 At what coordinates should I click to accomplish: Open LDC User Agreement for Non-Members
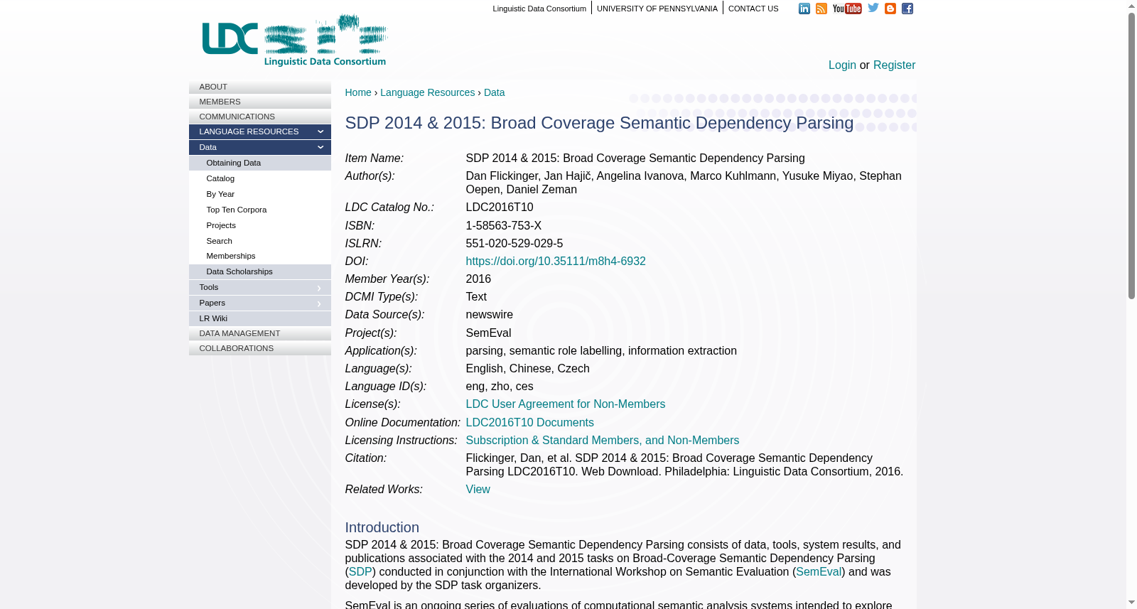(x=566, y=404)
